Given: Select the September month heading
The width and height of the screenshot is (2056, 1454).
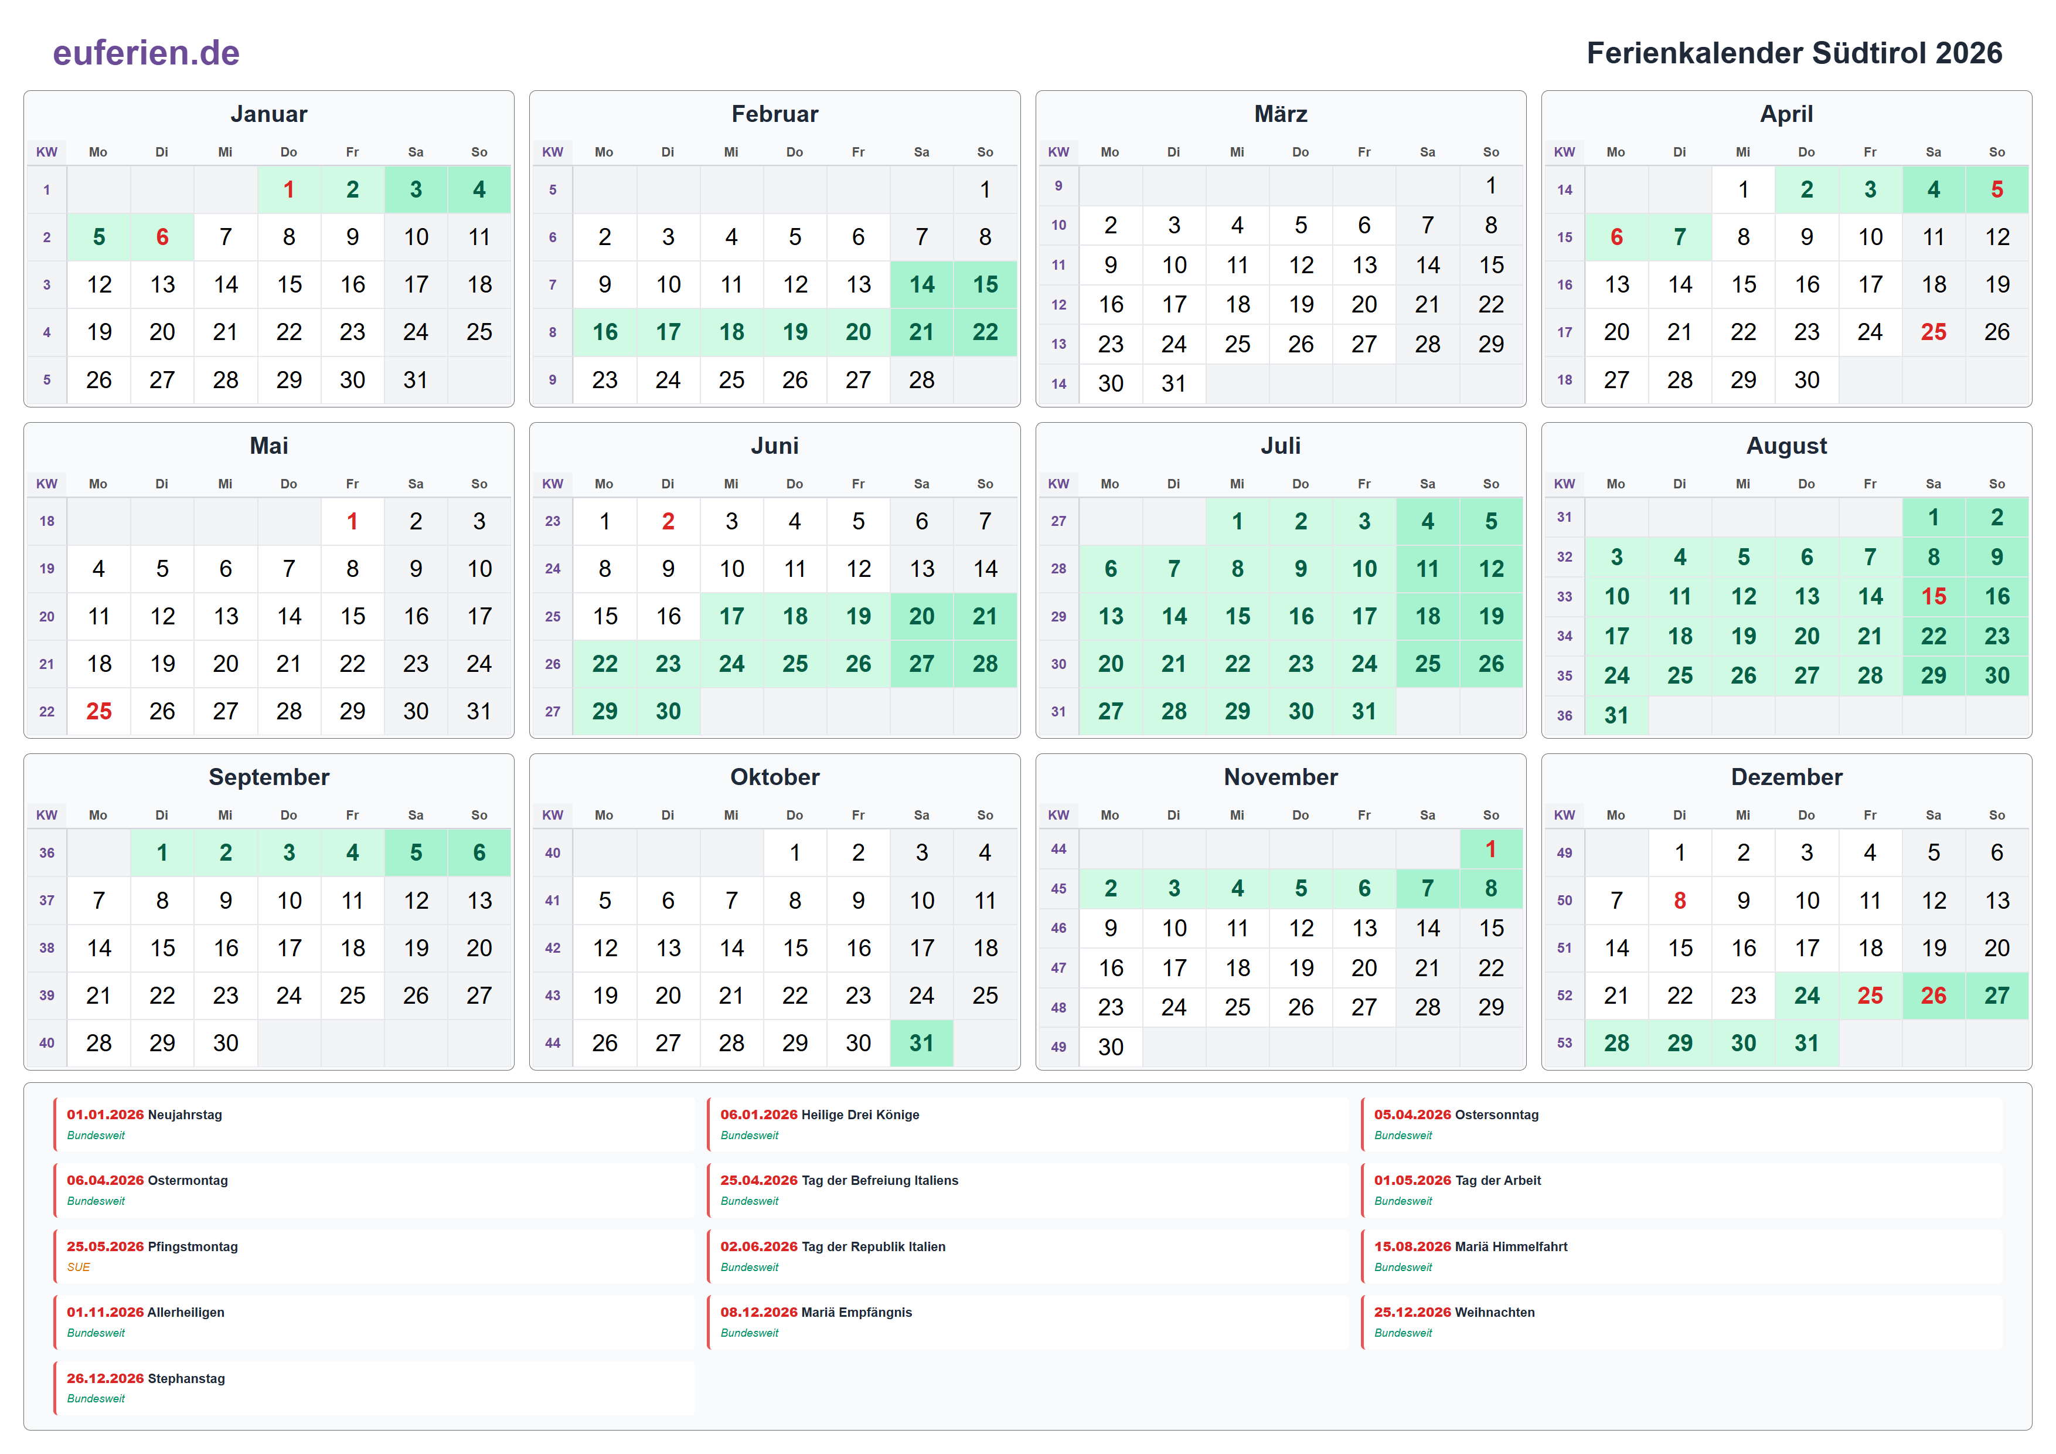Looking at the screenshot, I should pos(268,777).
